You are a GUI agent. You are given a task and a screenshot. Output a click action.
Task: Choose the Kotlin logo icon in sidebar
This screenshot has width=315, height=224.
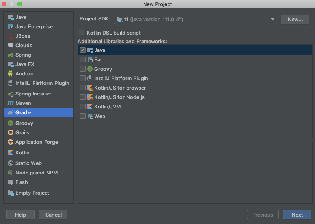click(x=11, y=152)
